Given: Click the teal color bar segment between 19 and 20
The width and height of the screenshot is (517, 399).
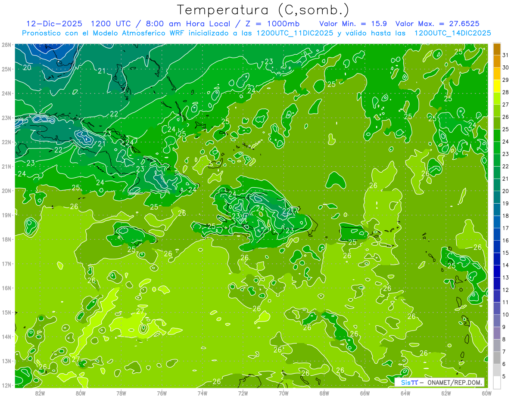Looking at the screenshot, I should tap(497, 198).
